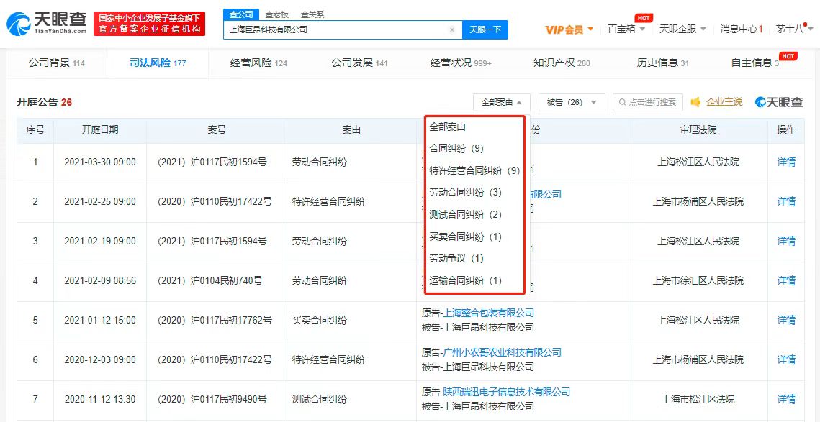This screenshot has height=422, width=820.
Task: Open 详情 for the 2021-02-25 hearing
Action: (x=786, y=201)
